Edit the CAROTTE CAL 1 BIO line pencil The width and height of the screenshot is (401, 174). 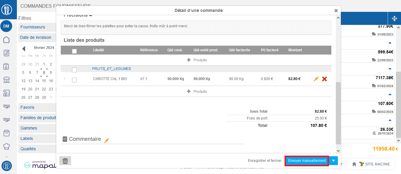coord(316,79)
